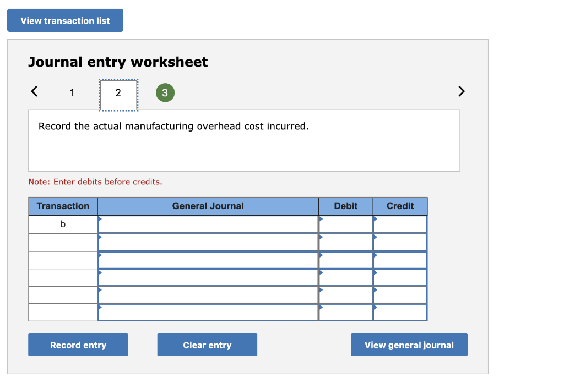Select General Journal cell in third row
This screenshot has height=388, width=564.
(208, 260)
